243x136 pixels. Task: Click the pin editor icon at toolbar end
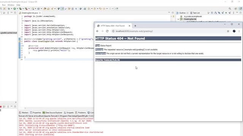click(117, 9)
